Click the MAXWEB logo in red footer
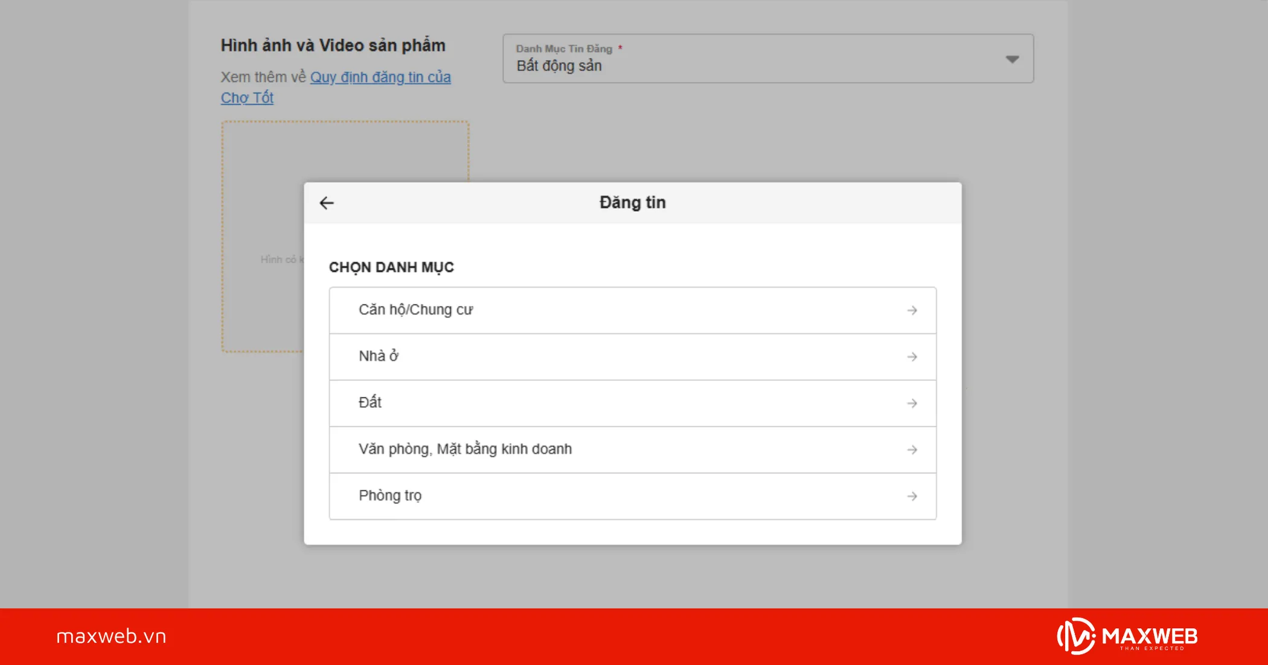Screen dimensions: 1268x665 (1127, 636)
